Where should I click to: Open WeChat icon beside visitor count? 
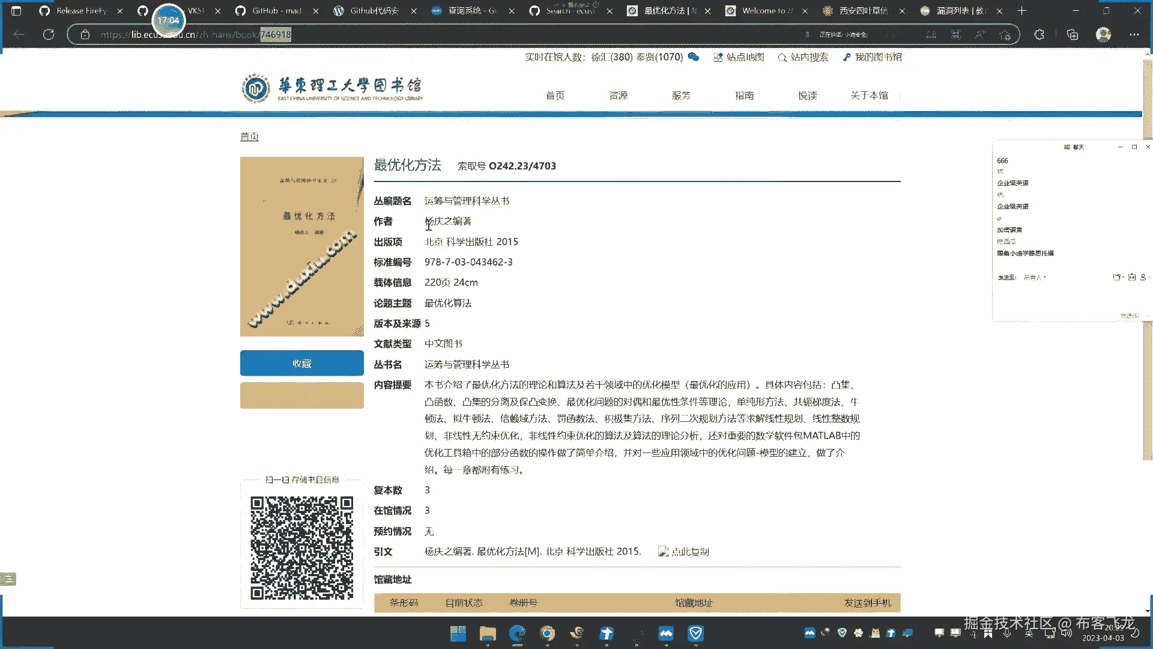coord(694,57)
